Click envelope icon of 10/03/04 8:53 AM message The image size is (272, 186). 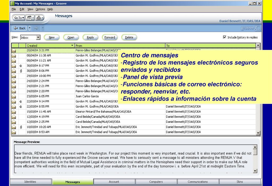pos(14,132)
